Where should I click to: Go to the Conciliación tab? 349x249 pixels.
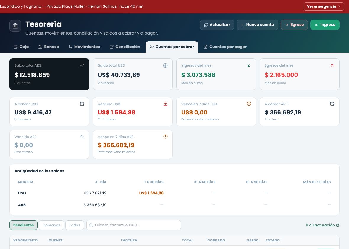click(125, 47)
